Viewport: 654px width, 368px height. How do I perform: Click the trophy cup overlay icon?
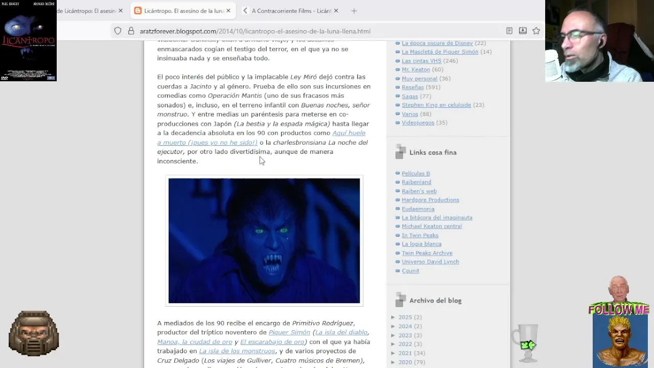tap(526, 342)
